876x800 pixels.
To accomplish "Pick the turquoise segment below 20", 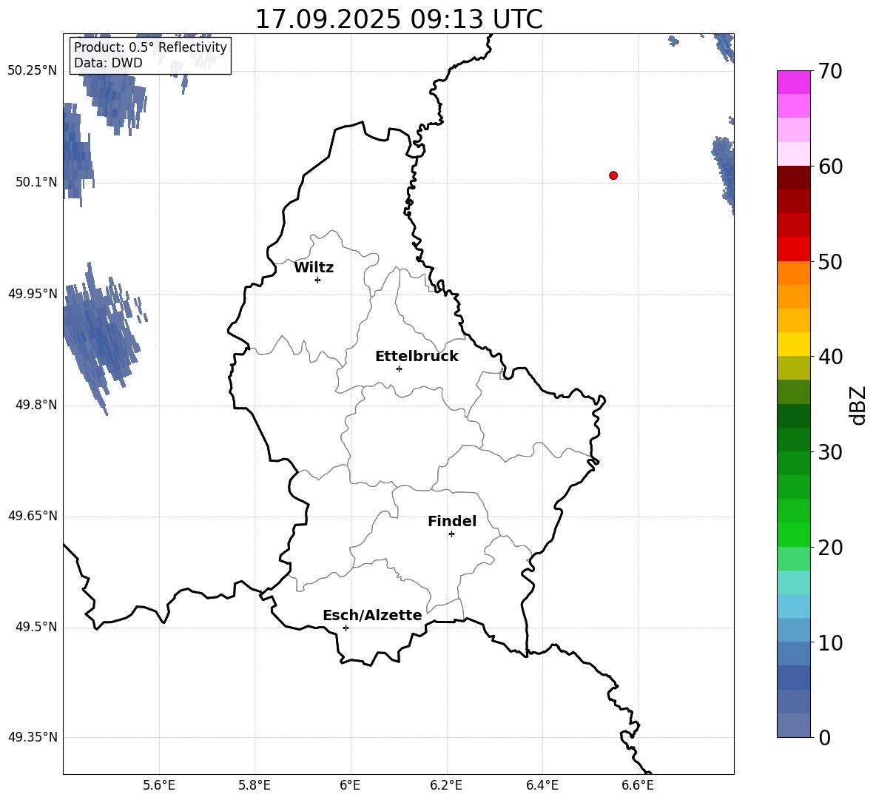I will click(794, 582).
